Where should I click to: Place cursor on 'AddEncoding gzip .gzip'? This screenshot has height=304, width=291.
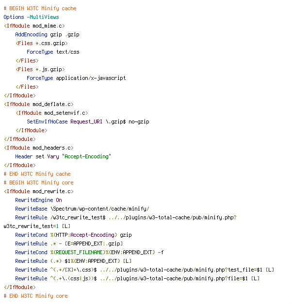pos(47,34)
